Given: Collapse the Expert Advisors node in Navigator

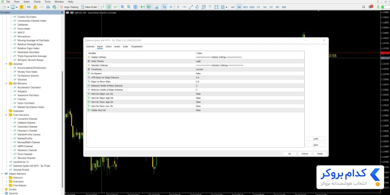Looking at the screenshot, I should (2, 174).
